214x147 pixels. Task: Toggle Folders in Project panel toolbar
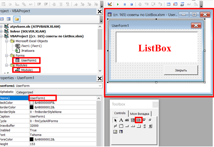click(x=17, y=19)
